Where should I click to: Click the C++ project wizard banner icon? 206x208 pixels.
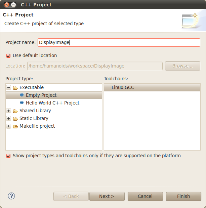[x=190, y=20]
